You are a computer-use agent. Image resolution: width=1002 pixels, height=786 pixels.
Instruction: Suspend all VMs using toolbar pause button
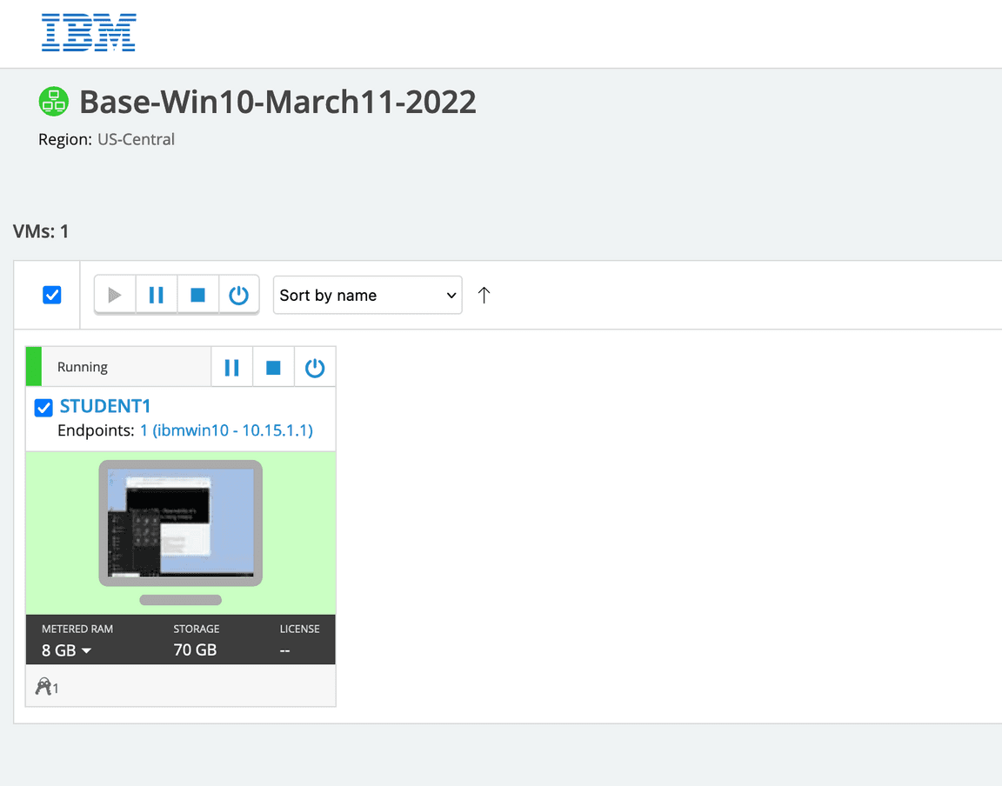tap(157, 296)
